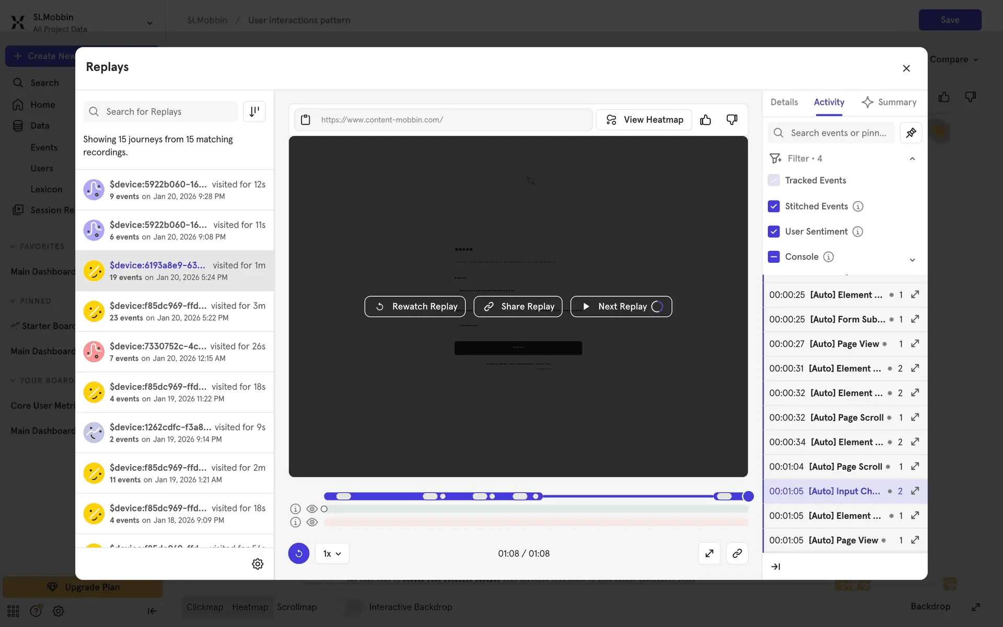Viewport: 1003px width, 627px height.
Task: Thumbs down this replay
Action: pos(732,120)
